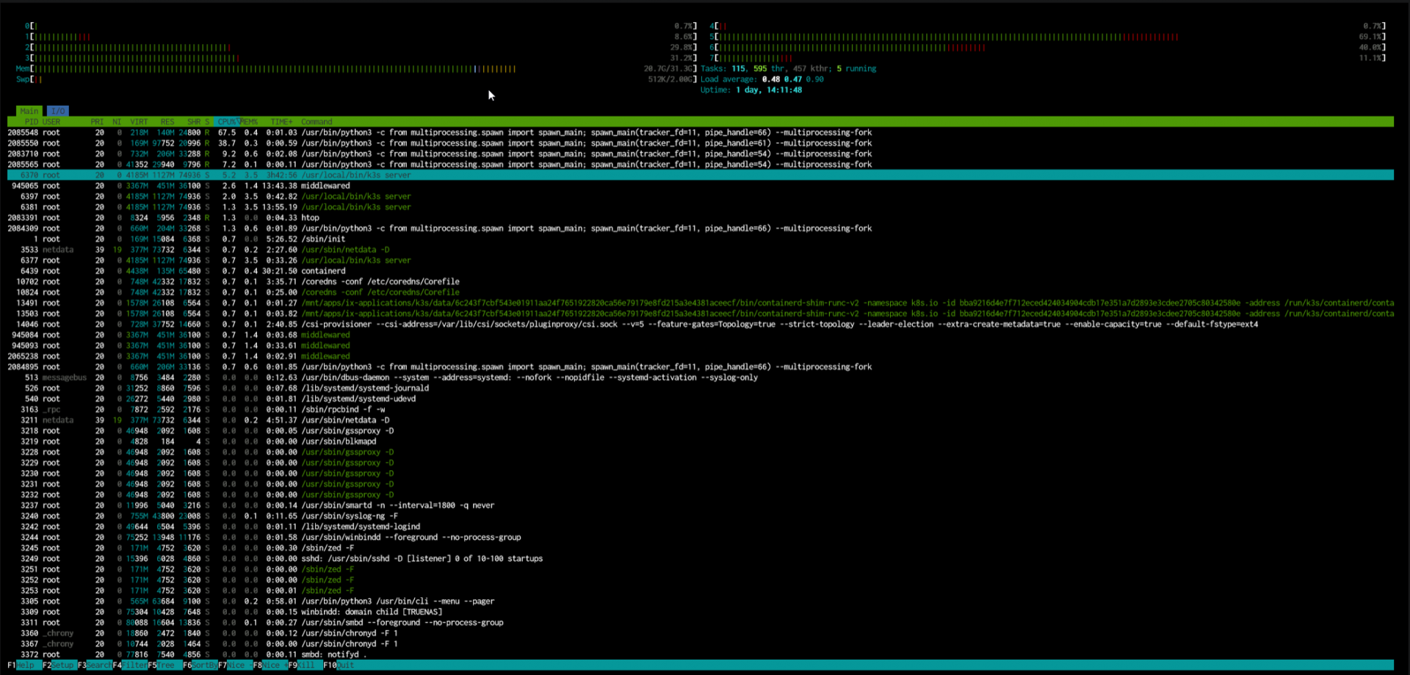This screenshot has width=1410, height=675.
Task: Sort by the SHR column header
Action: (194, 122)
